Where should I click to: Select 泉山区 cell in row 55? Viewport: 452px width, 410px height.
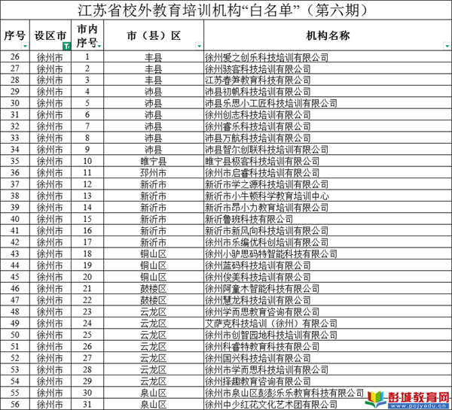tap(154, 393)
